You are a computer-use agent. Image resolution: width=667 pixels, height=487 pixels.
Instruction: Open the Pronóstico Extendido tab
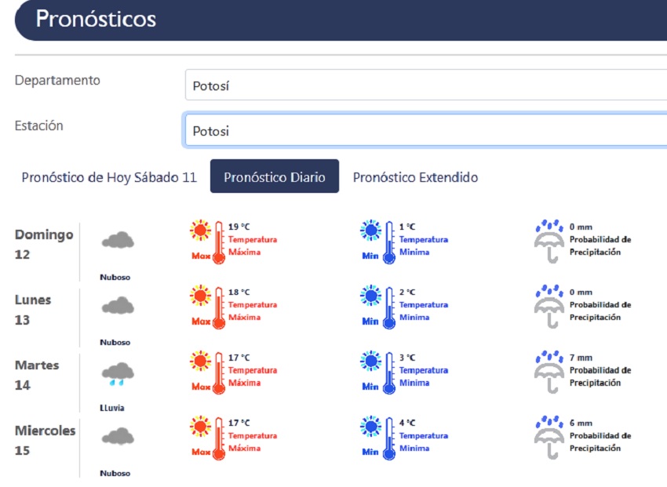[x=415, y=177]
